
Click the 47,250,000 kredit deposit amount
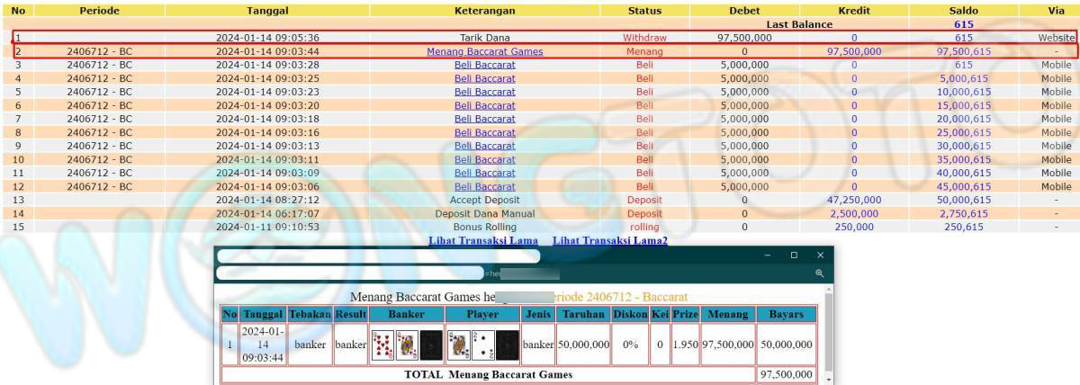[853, 200]
